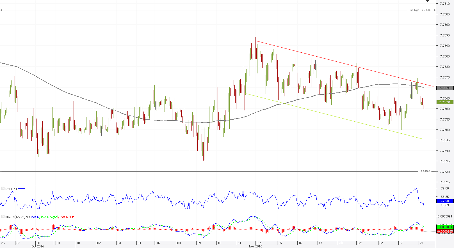
Task: Select the 7.76069 Oct high value
Action: click(426, 10)
